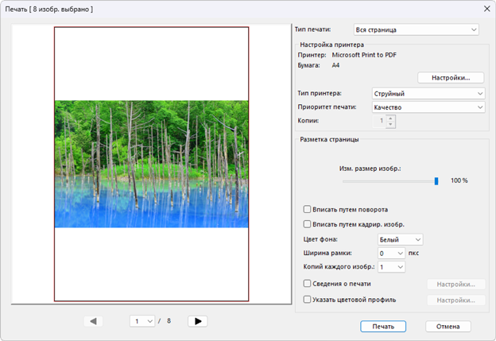The image size is (496, 341).
Task: Close the Печать dialog window
Action: tap(486, 8)
